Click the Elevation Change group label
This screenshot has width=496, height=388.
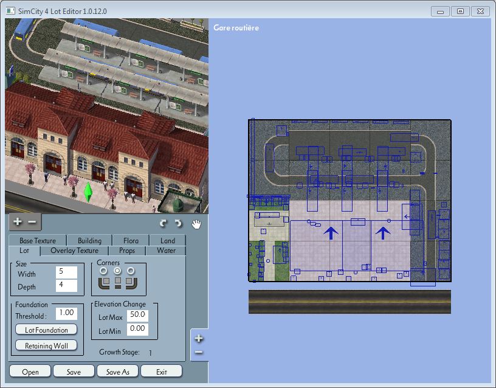[120, 304]
